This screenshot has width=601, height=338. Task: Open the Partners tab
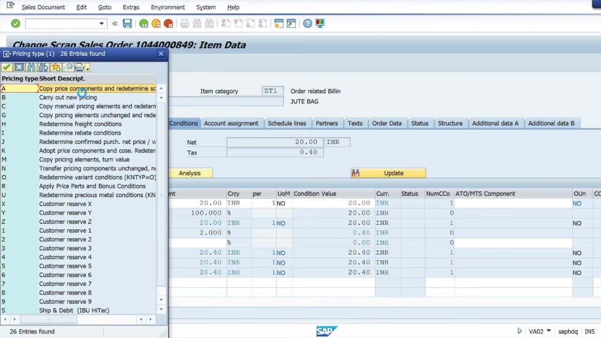coord(327,123)
